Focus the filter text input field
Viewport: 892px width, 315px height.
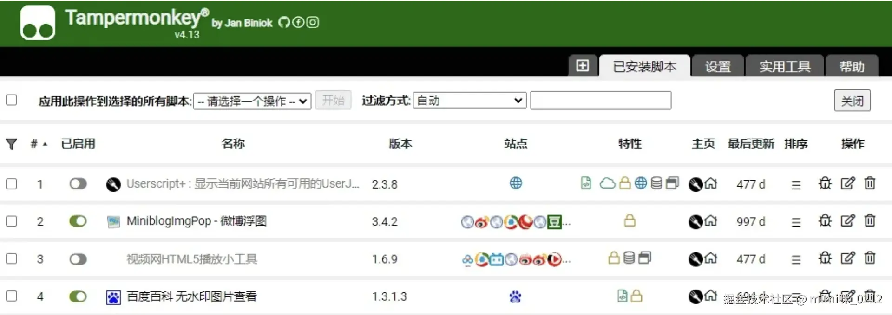[601, 100]
